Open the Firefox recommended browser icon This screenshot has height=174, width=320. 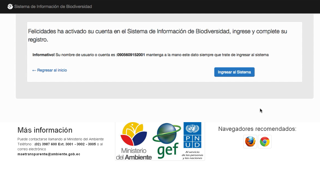tap(250, 142)
